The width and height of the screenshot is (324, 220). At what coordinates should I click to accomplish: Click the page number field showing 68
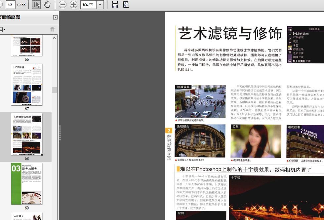10,5
